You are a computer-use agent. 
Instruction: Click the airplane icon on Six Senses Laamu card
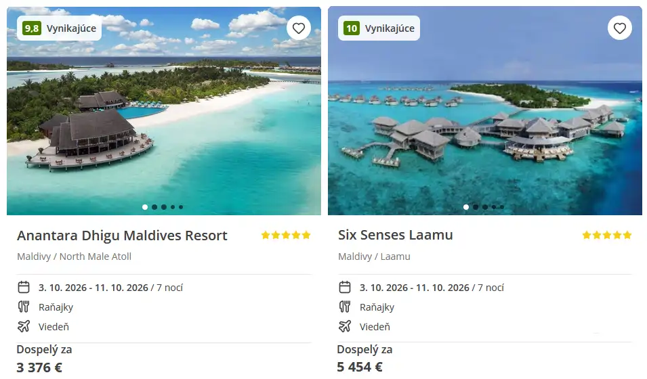pyautogui.click(x=345, y=326)
